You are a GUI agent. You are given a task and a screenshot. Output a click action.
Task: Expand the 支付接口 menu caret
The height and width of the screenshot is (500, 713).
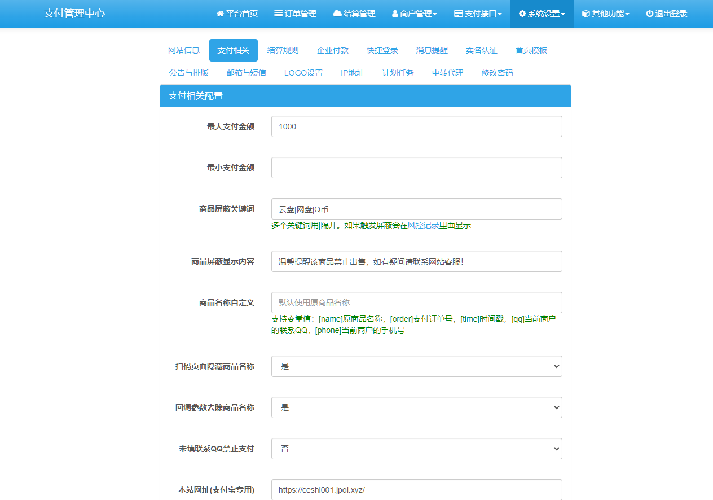(x=500, y=14)
